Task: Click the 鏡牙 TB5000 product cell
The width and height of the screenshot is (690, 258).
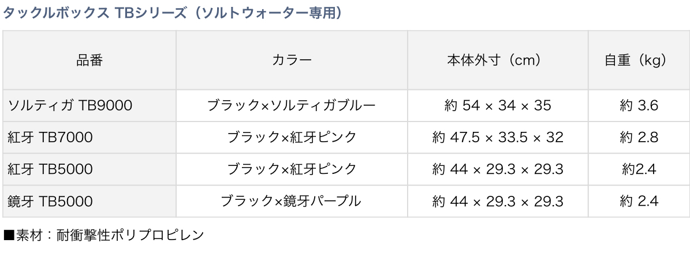Action: 51,201
